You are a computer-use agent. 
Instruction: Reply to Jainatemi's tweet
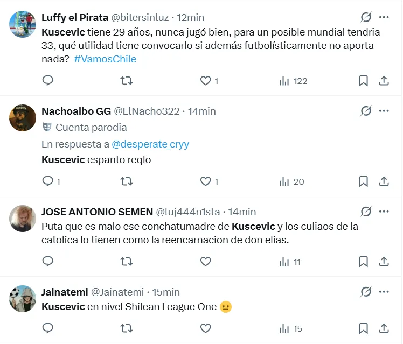(48, 328)
